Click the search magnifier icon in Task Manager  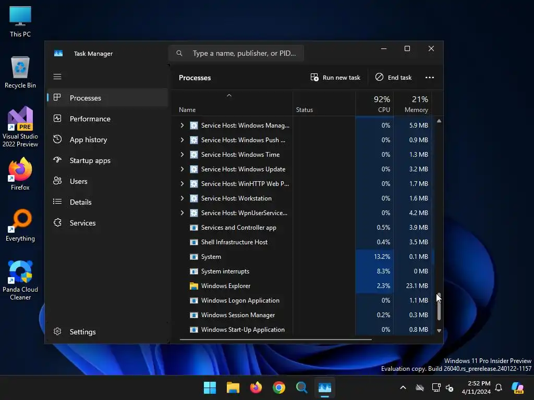[179, 53]
